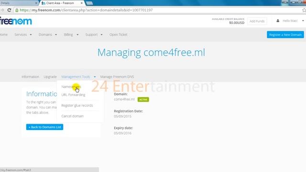The height and width of the screenshot is (172, 306).
Task: Switch to the Upgrade tab
Action: click(x=50, y=76)
